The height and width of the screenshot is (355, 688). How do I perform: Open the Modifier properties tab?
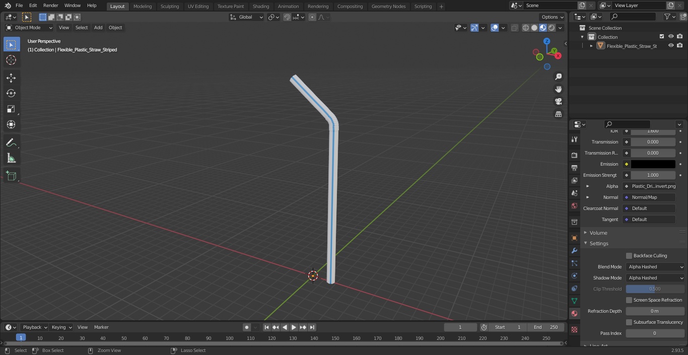pyautogui.click(x=574, y=250)
